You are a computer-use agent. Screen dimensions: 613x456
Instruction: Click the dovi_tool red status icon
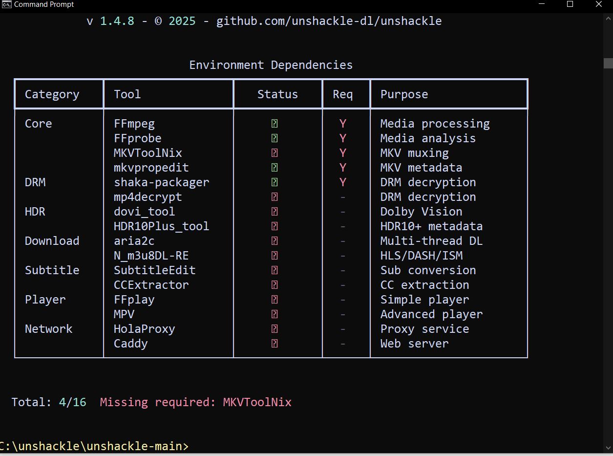(275, 212)
